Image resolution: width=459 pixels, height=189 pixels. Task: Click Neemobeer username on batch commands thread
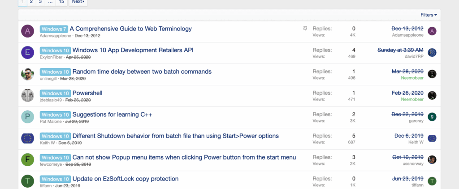(x=411, y=78)
